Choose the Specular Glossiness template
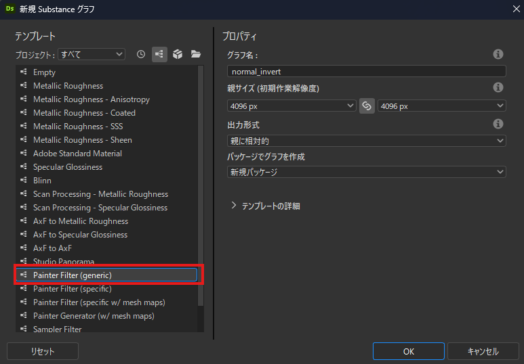Screen dimensions: 524x364 coord(106,167)
